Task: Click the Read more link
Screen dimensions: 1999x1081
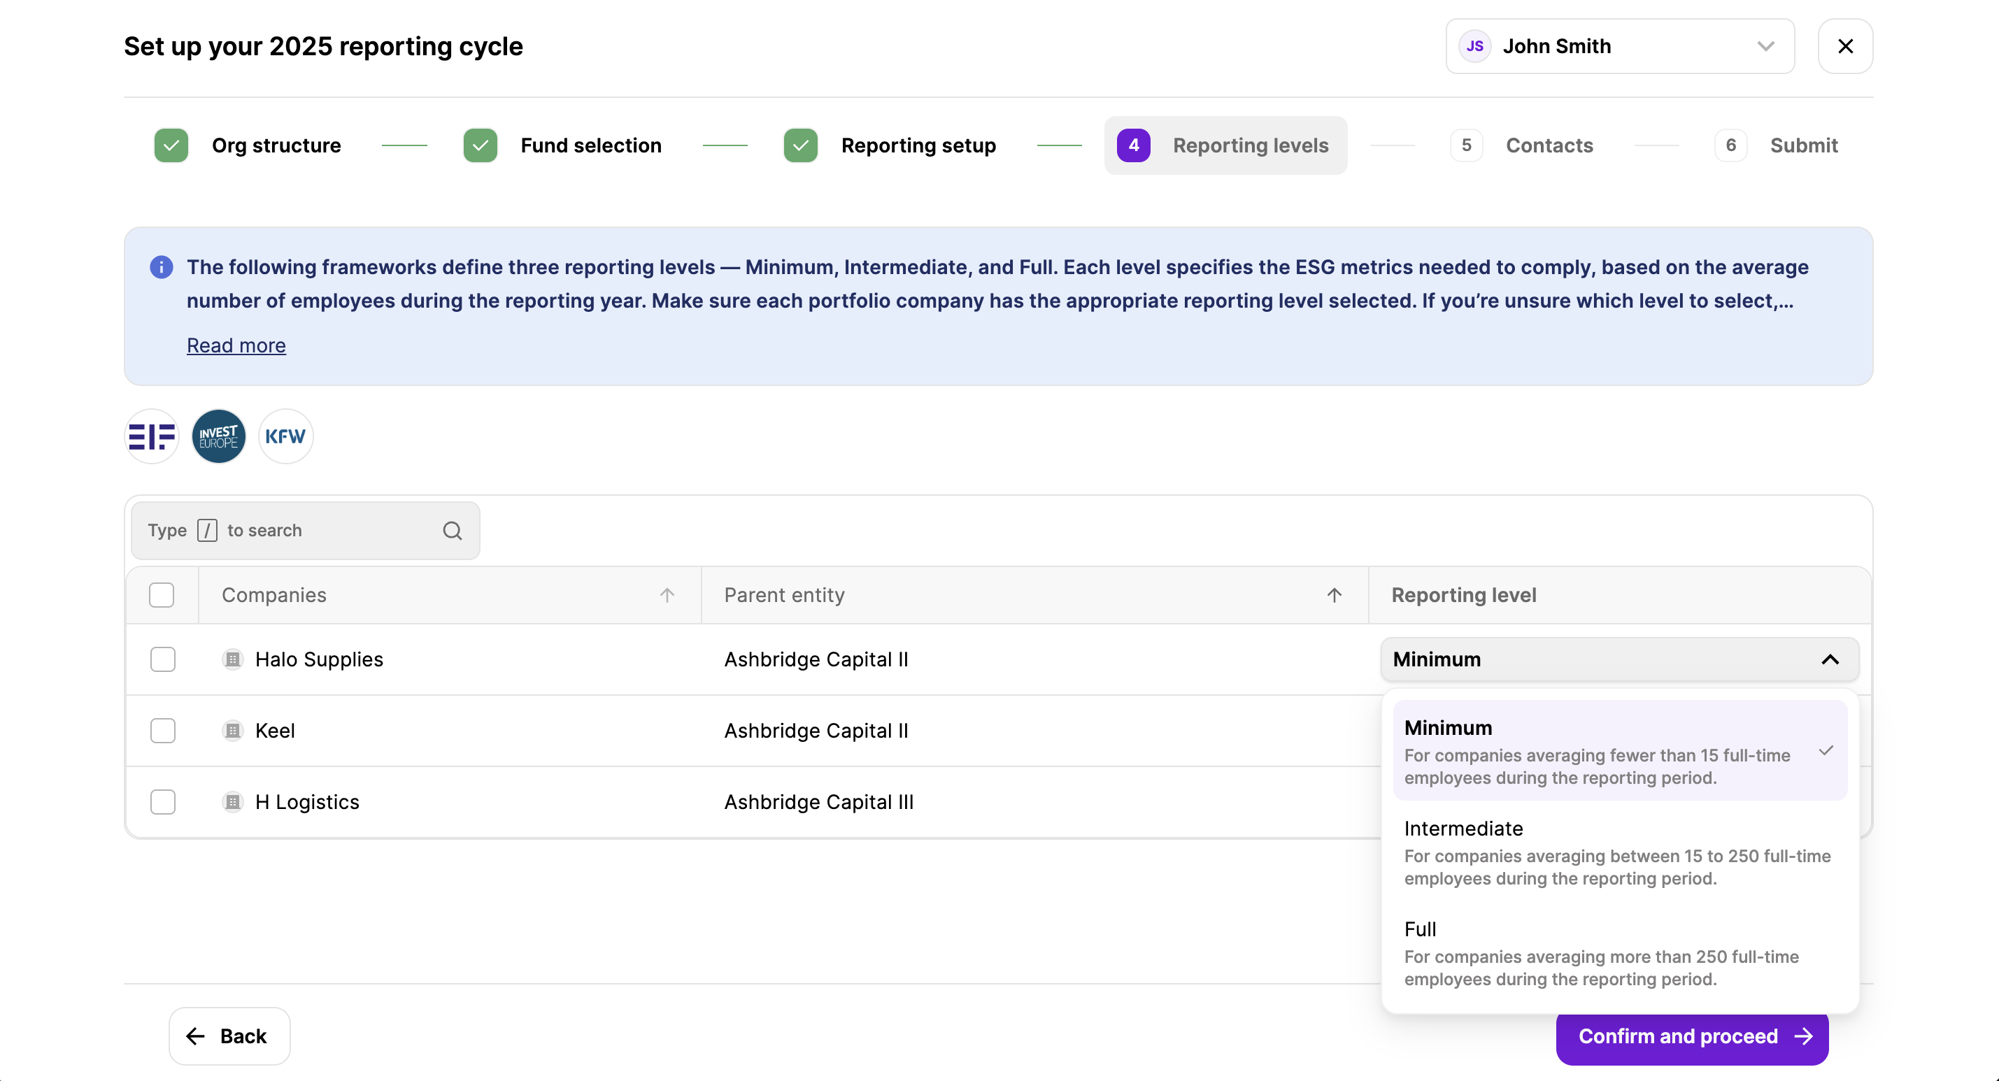Action: click(x=236, y=346)
